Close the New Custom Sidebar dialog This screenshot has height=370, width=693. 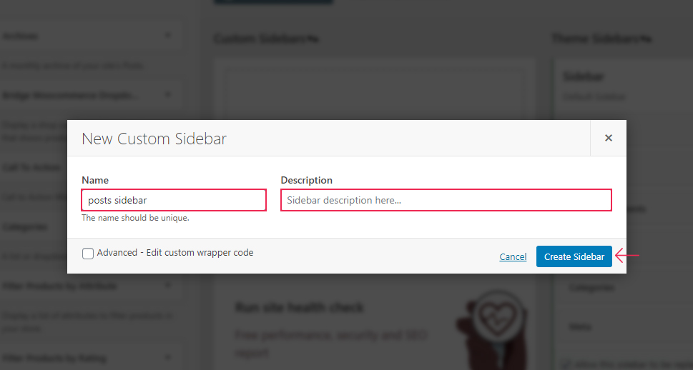[608, 138]
